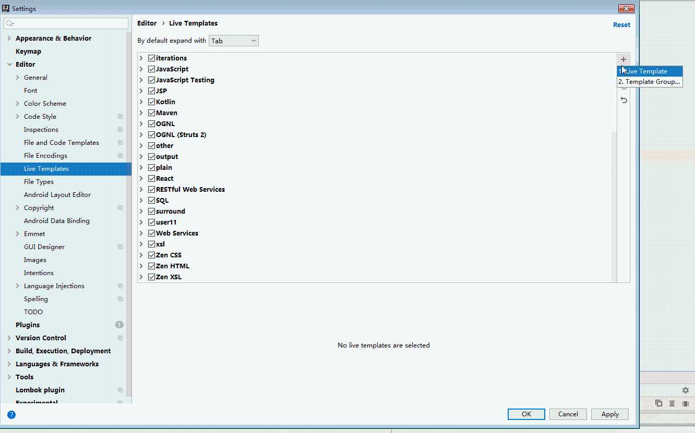Click the horizontal-lines icon in background window

click(672, 403)
